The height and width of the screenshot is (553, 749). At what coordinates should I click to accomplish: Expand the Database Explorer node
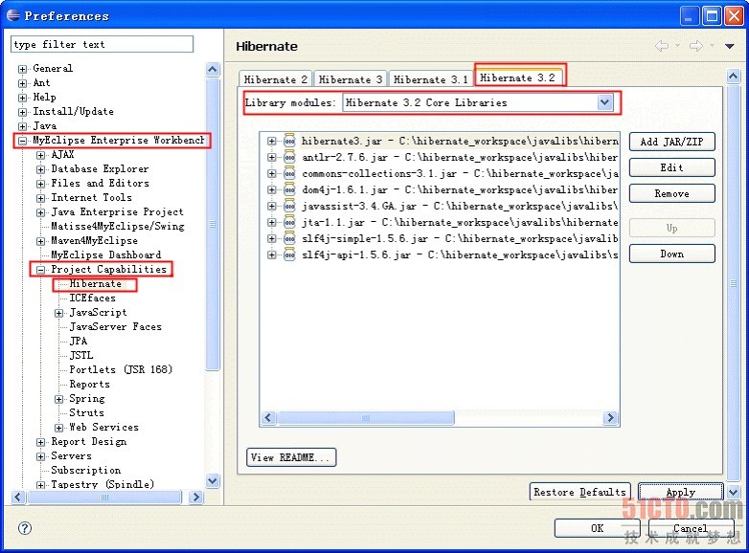[x=40, y=169]
